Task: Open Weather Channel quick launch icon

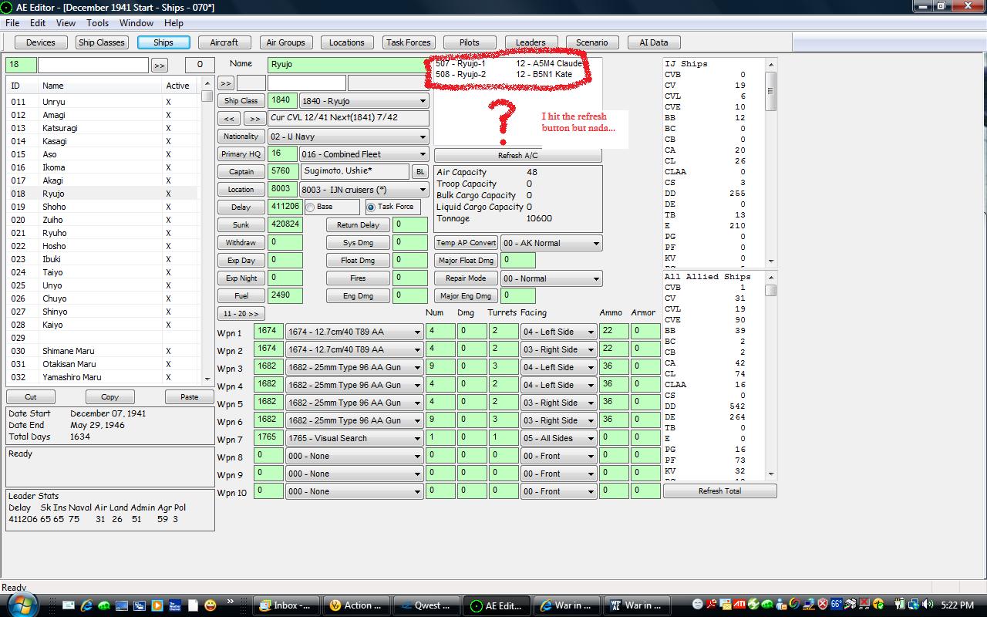Action: (175, 605)
